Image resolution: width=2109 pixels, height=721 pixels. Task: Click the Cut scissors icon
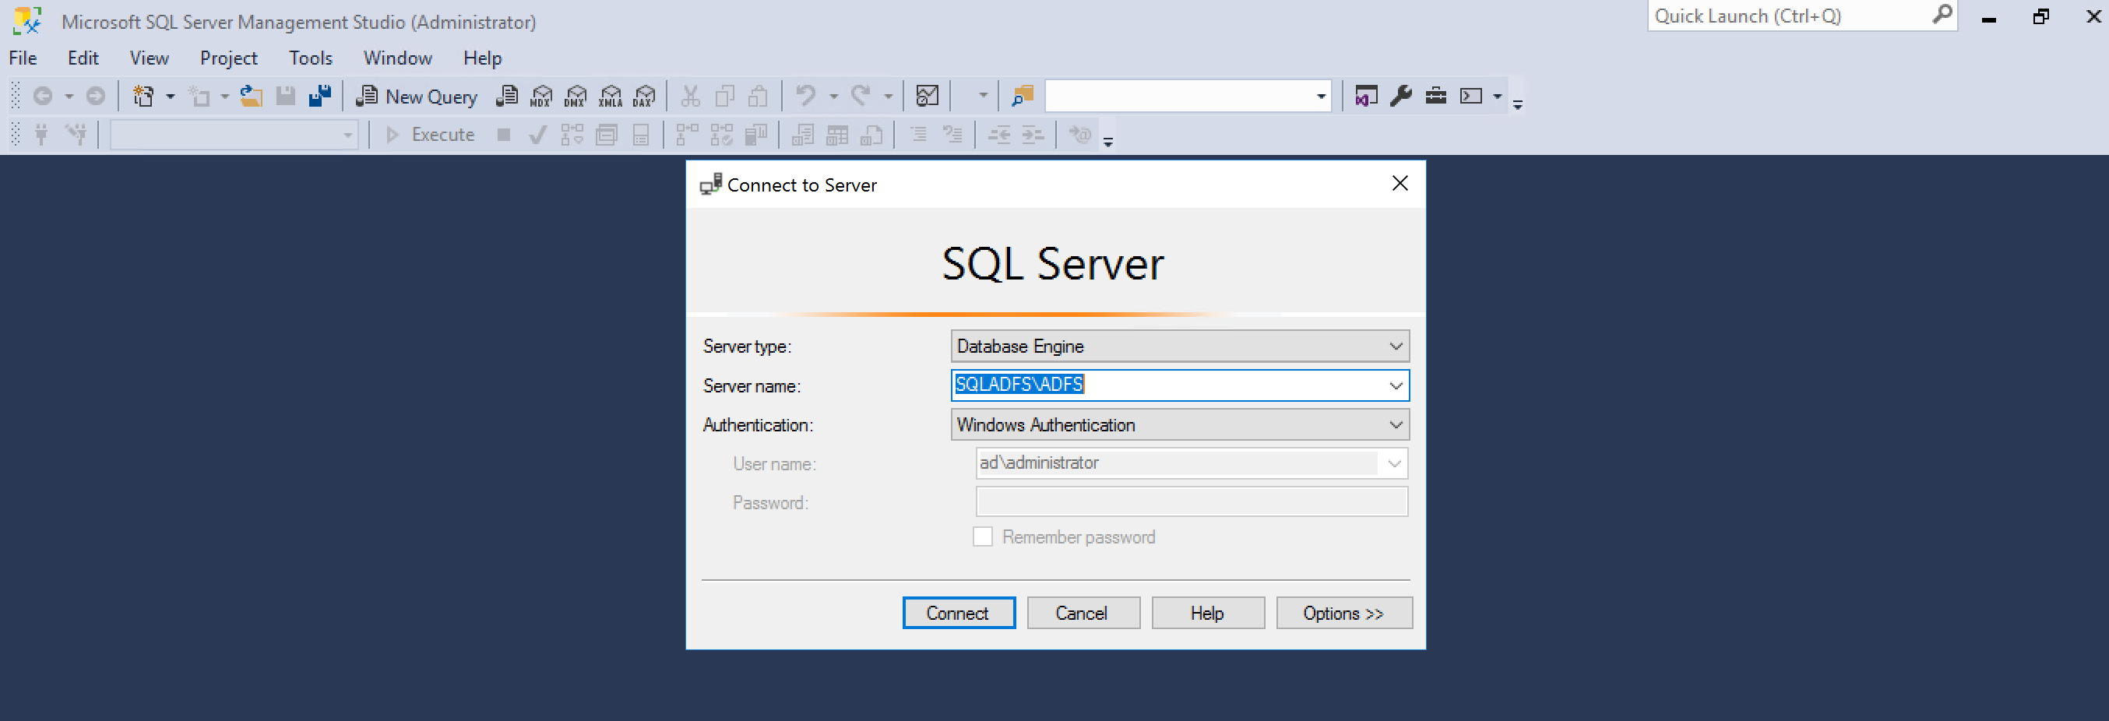point(690,96)
